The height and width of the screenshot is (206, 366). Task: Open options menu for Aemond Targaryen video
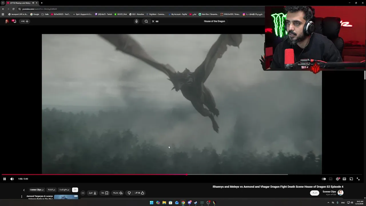[21, 197]
